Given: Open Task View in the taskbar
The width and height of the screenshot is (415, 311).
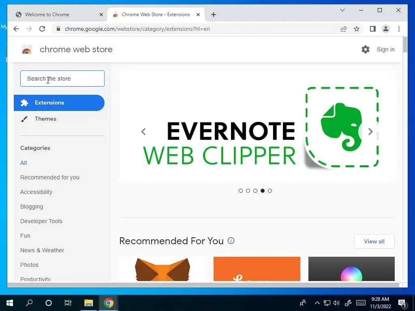Looking at the screenshot, I should tap(68, 303).
